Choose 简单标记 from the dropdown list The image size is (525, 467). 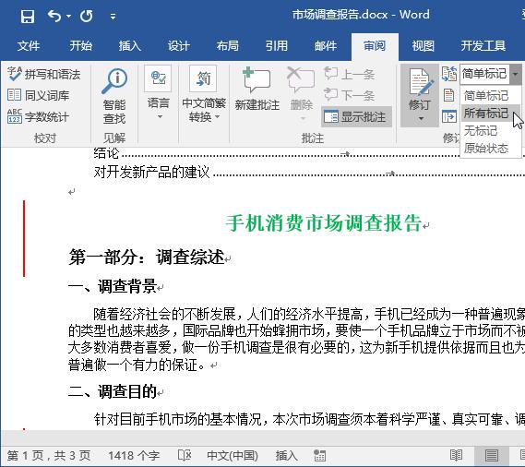490,96
